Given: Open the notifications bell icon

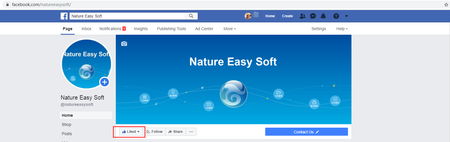Looking at the screenshot, I should tap(323, 16).
